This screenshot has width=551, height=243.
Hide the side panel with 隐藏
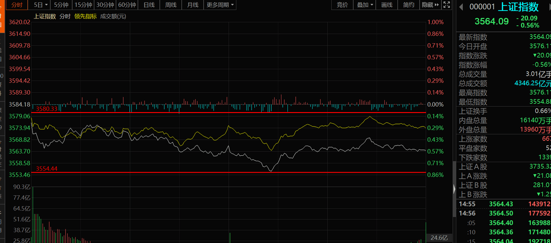pos(431,5)
